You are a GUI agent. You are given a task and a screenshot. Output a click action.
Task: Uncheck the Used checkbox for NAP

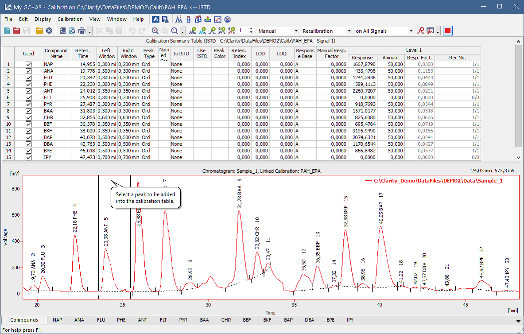28,64
